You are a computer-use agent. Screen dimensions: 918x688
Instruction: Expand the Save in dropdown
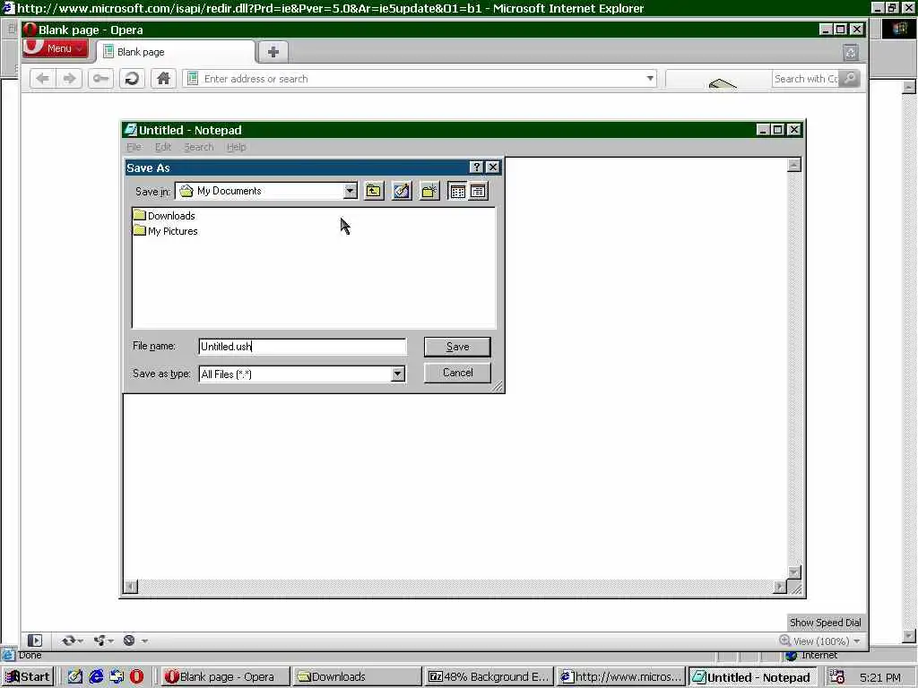(x=350, y=191)
